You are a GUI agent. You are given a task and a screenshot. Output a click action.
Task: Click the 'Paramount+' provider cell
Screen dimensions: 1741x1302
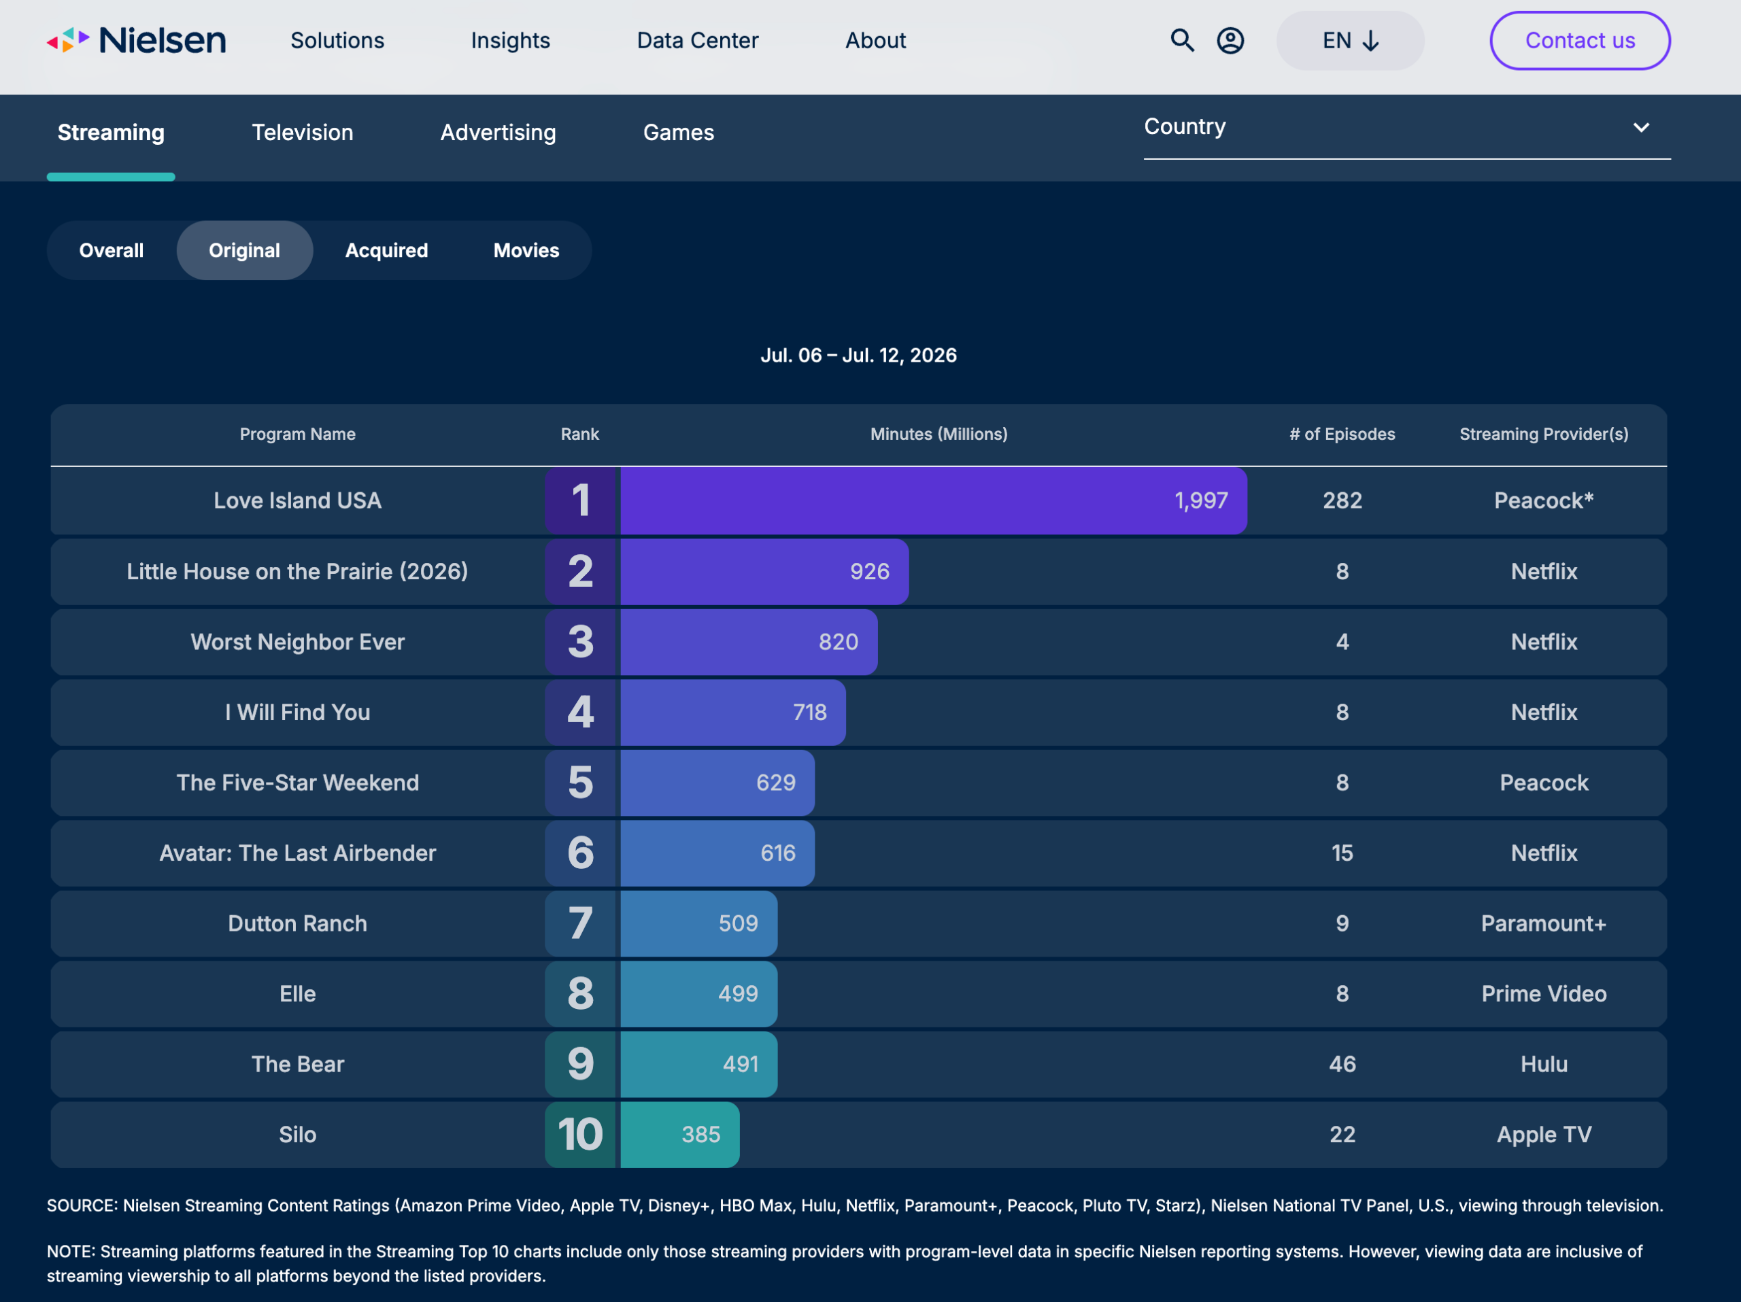[1544, 923]
